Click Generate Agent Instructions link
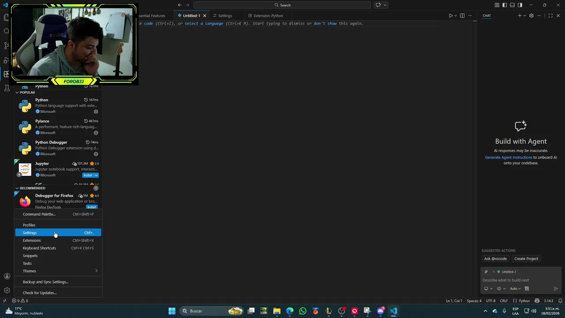This screenshot has height=318, width=565. [508, 158]
